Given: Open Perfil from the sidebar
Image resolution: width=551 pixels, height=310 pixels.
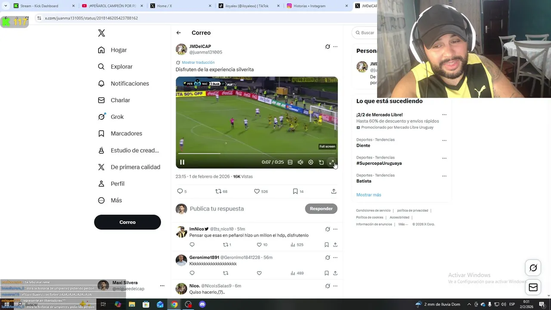Looking at the screenshot, I should (111, 184).
